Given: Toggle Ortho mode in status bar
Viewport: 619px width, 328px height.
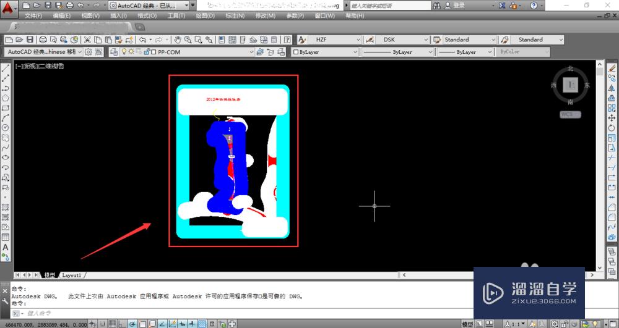Looking at the screenshot, I should click(123, 324).
